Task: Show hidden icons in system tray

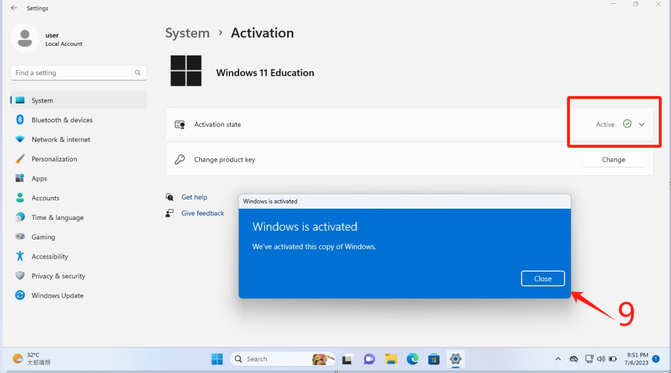Action: click(558, 359)
